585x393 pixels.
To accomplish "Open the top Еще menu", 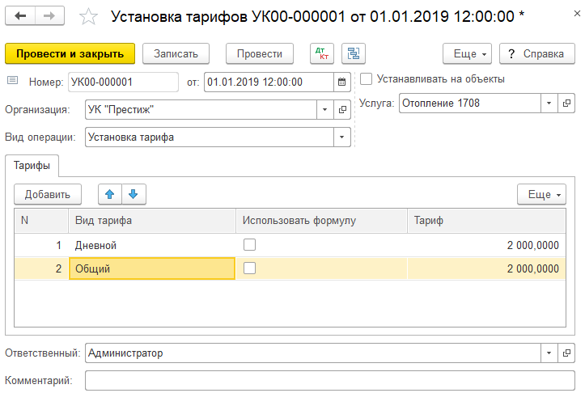I will point(467,53).
